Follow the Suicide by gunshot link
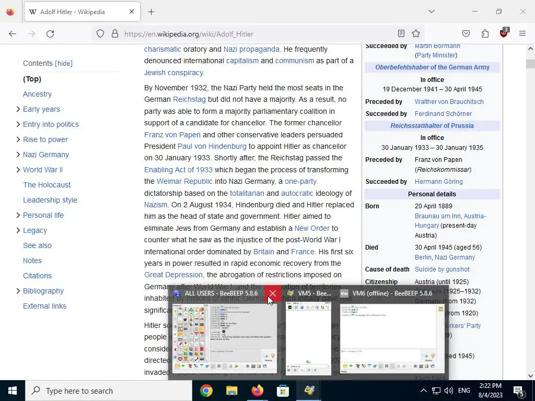The image size is (535, 401). (x=442, y=269)
